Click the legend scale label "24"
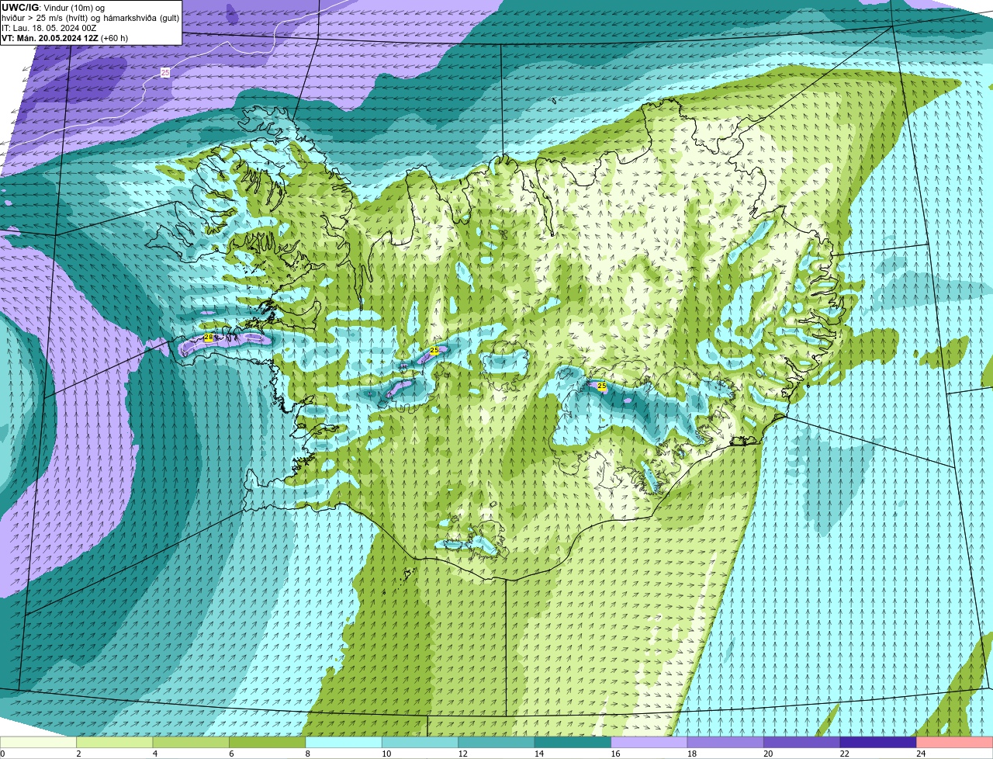This screenshot has height=759, width=993. pos(921,754)
